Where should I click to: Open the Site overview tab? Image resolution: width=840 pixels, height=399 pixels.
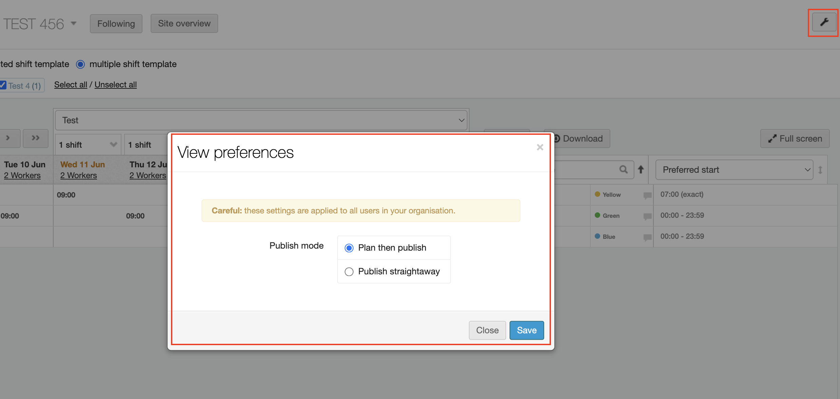[x=184, y=23]
